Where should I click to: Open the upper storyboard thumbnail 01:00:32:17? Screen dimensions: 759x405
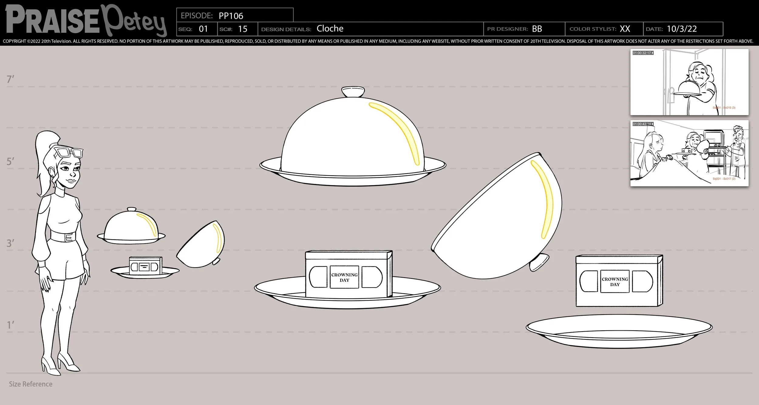click(x=689, y=82)
